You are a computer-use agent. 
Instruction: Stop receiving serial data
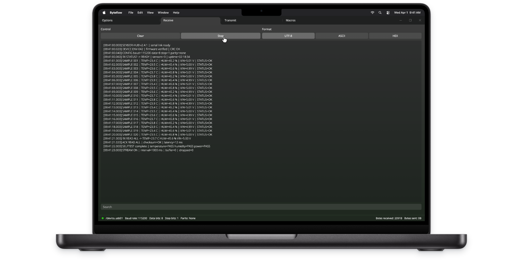[220, 36]
